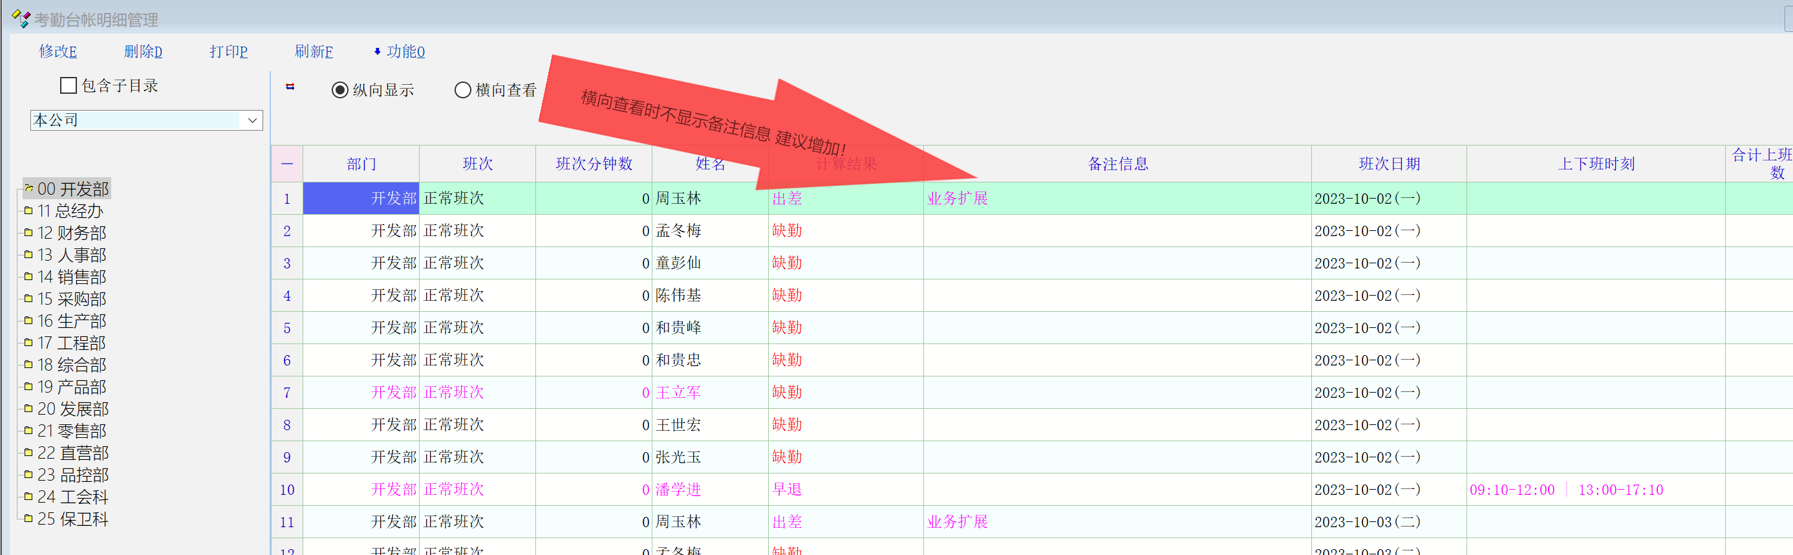Click the minus icon in grid header corner

pyautogui.click(x=287, y=164)
